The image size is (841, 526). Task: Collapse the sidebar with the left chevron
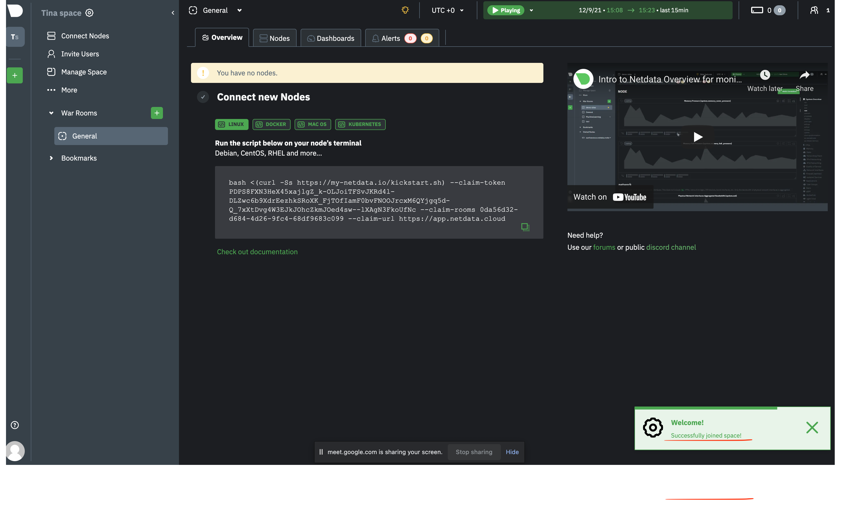tap(173, 12)
